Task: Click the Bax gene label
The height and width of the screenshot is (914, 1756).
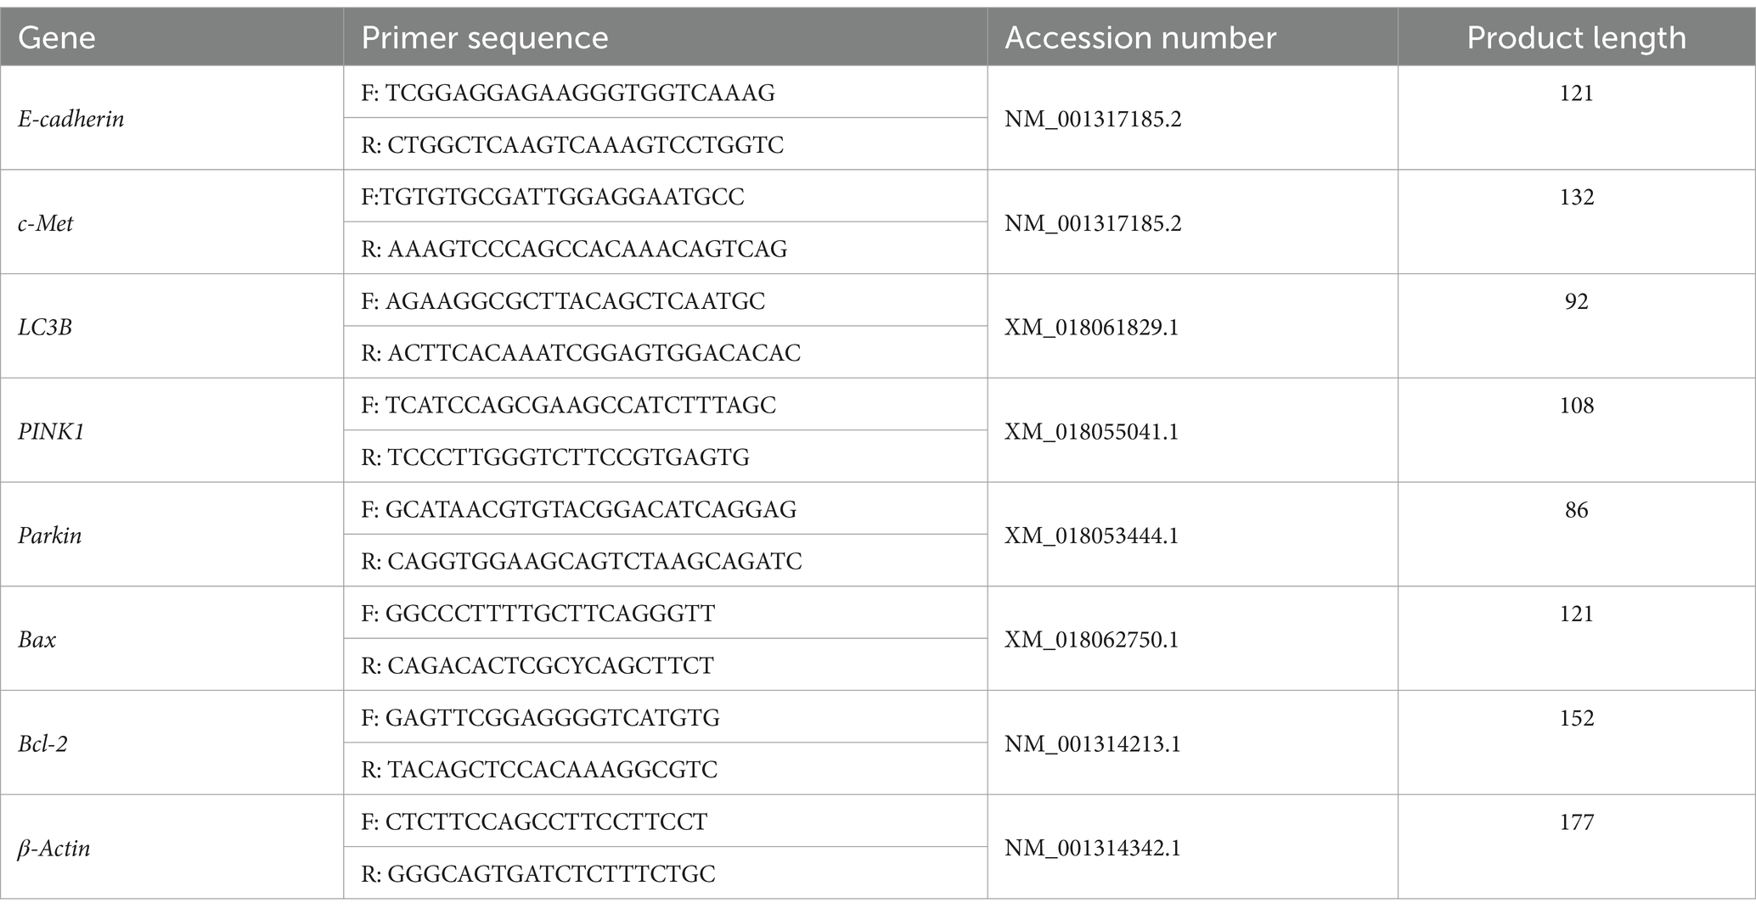Action: (x=37, y=640)
